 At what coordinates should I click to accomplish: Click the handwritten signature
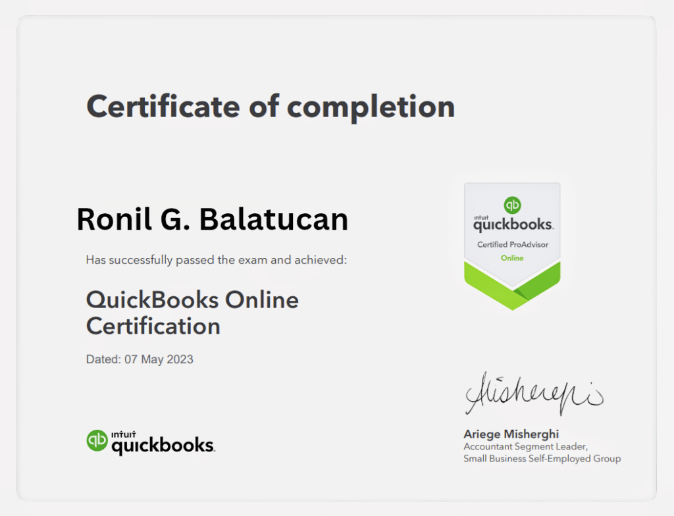pyautogui.click(x=534, y=394)
